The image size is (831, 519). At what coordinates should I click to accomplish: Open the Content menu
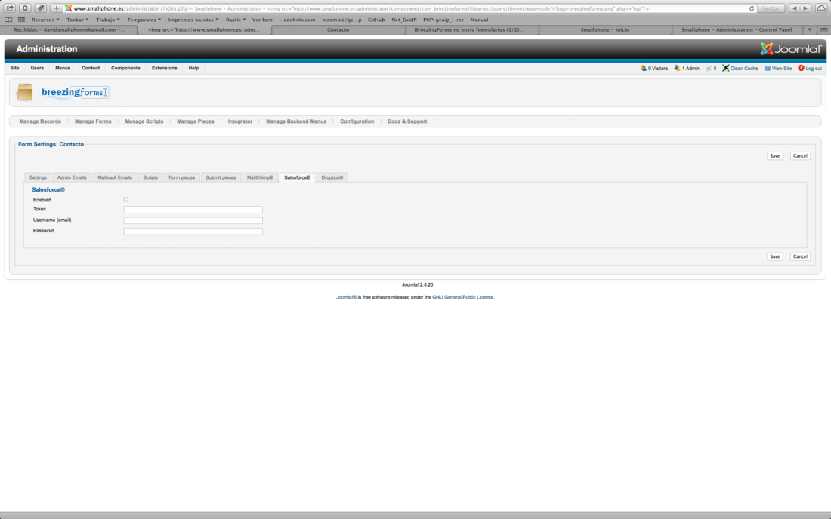[x=91, y=68]
